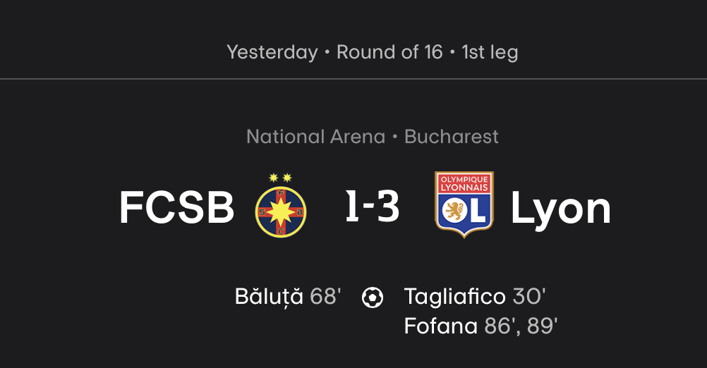The height and width of the screenshot is (368, 707).
Task: Select goalscorer Fofana
Action: click(441, 326)
